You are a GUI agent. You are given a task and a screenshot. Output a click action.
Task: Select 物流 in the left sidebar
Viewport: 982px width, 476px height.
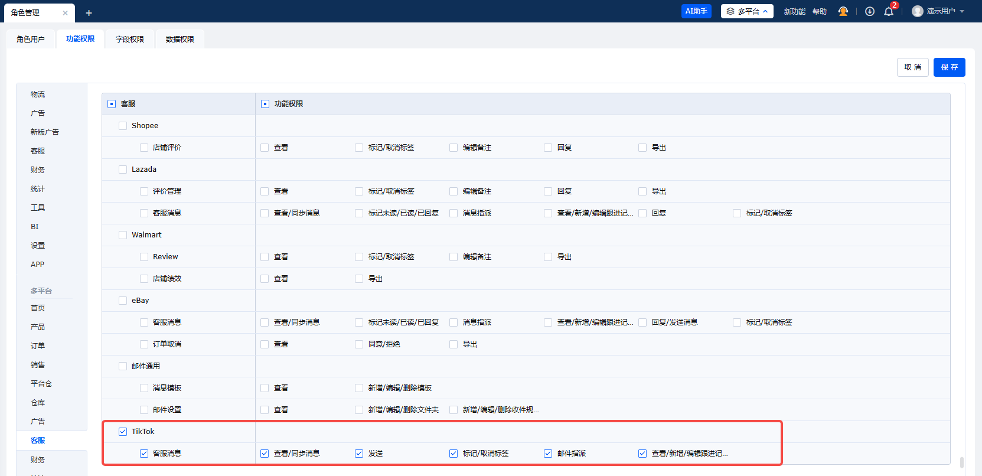(38, 94)
